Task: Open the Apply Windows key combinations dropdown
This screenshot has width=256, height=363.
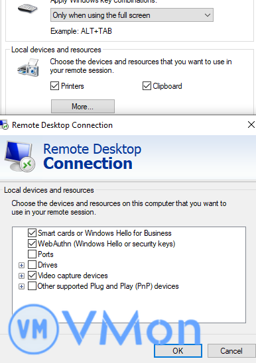Action: pos(132,15)
